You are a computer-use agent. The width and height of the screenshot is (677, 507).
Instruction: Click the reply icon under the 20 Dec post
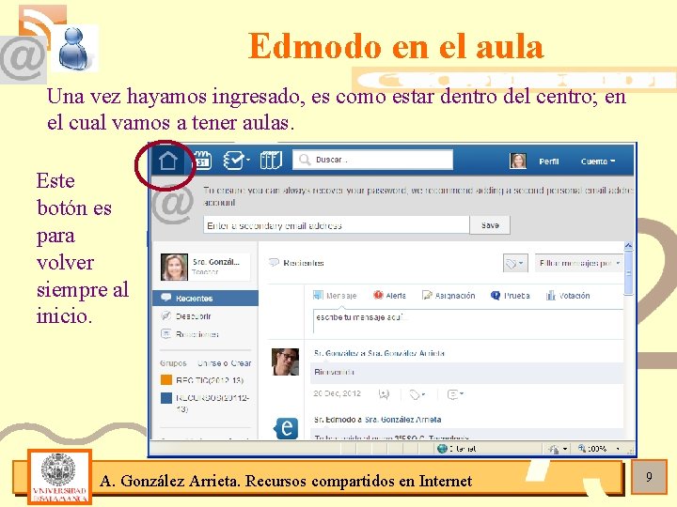point(384,394)
